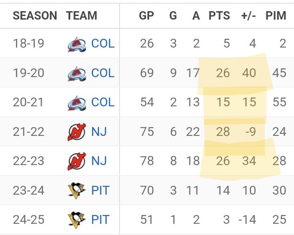The width and height of the screenshot is (294, 235).
Task: Click Avalanche logo in 19-20 row
Action: (77, 74)
